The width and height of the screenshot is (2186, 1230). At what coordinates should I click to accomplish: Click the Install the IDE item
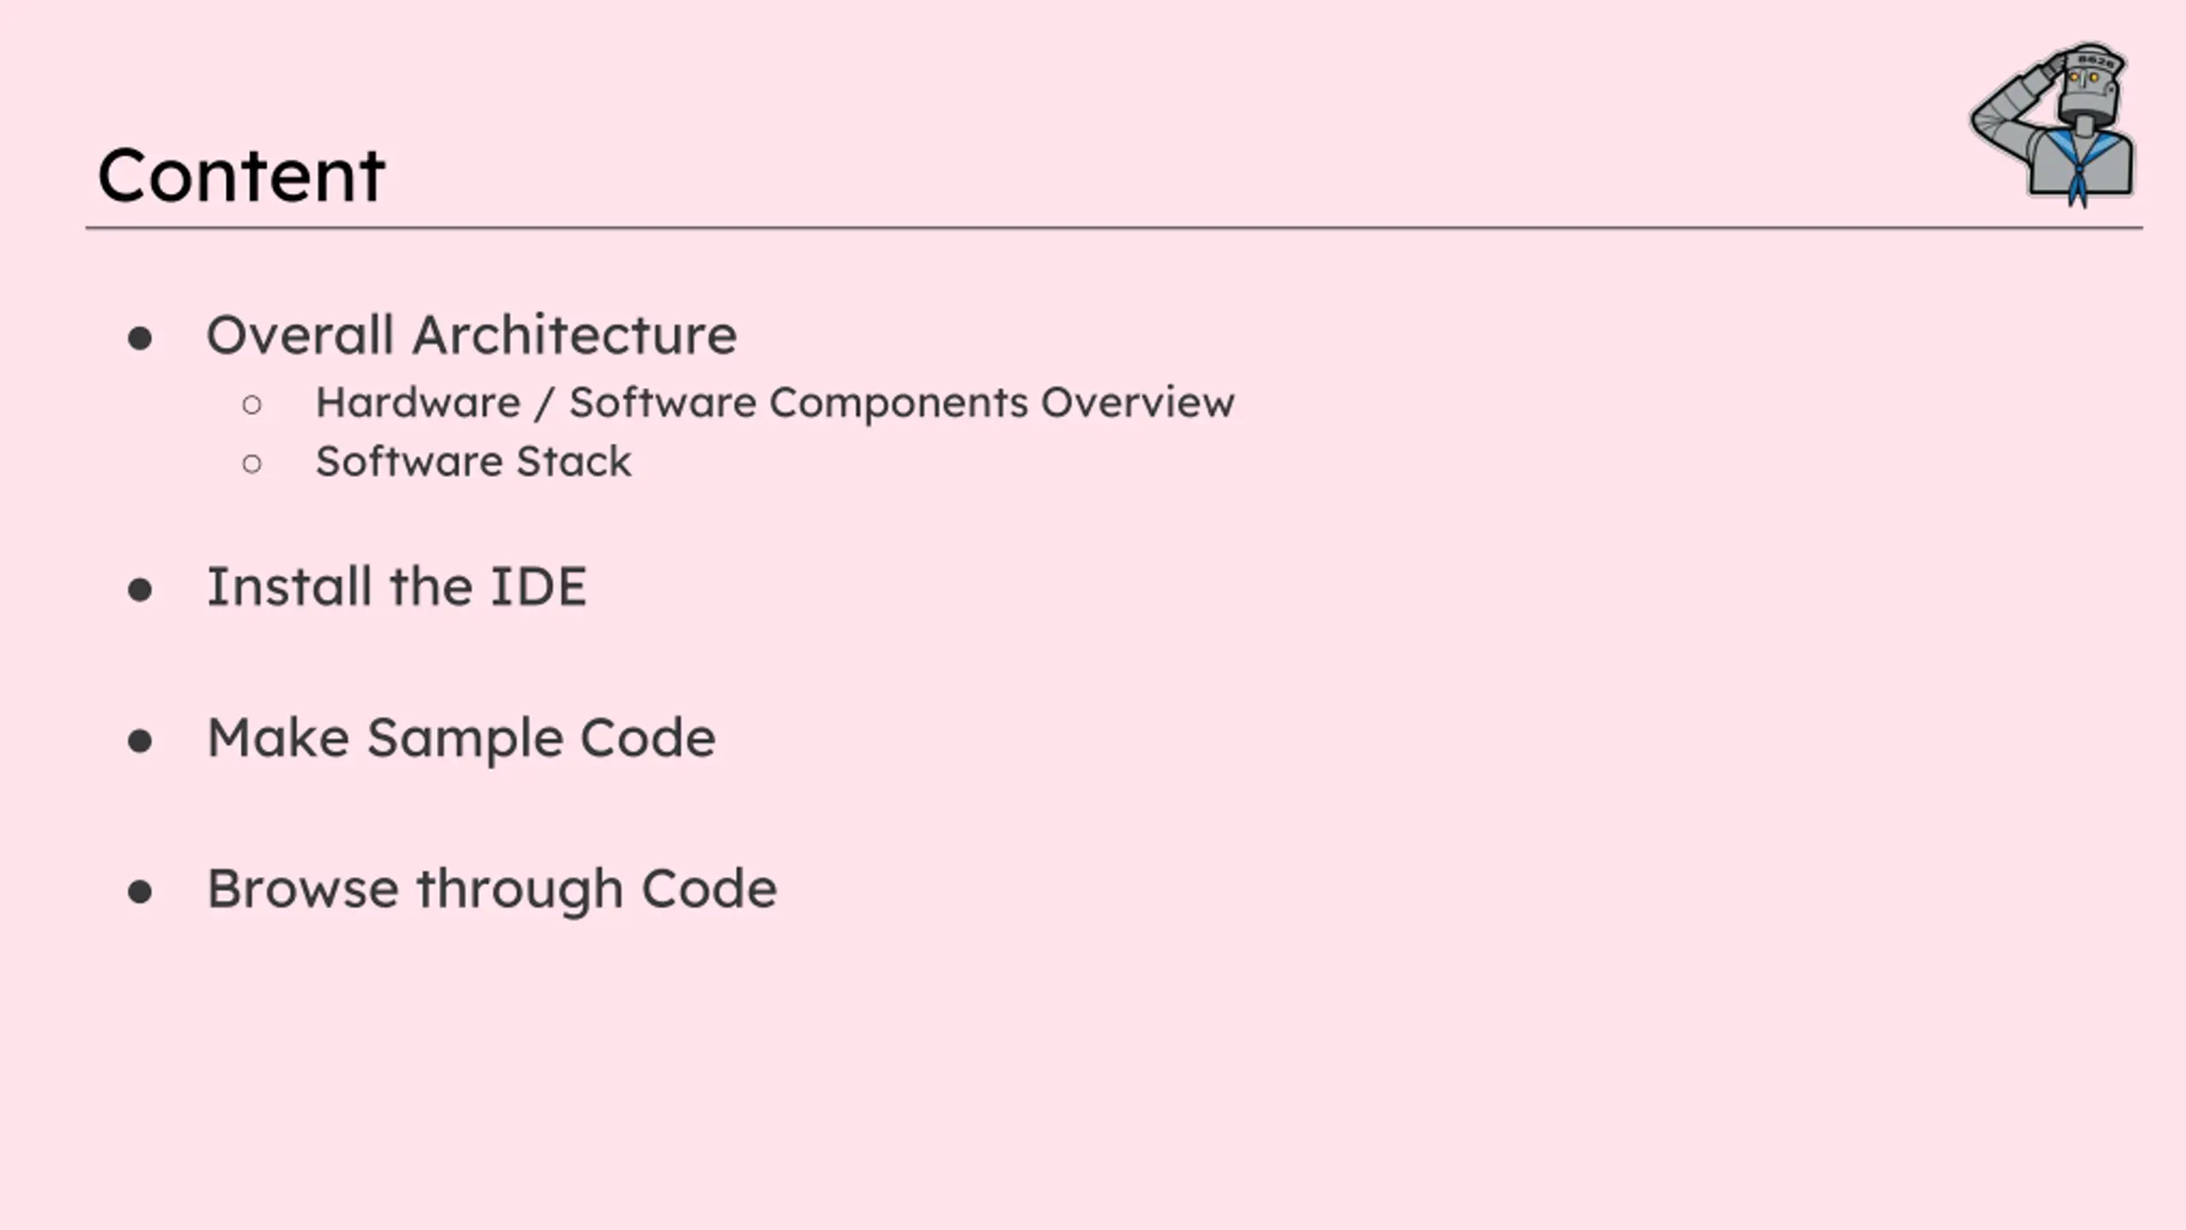(x=396, y=587)
